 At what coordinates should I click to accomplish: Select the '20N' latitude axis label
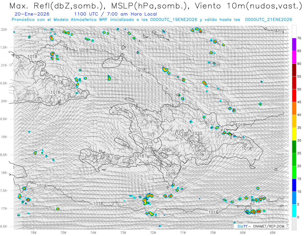tap(4, 101)
